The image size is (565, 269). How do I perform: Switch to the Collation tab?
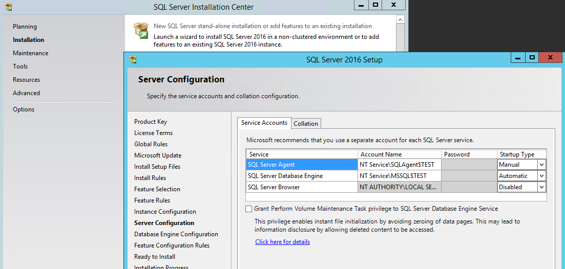click(x=306, y=124)
